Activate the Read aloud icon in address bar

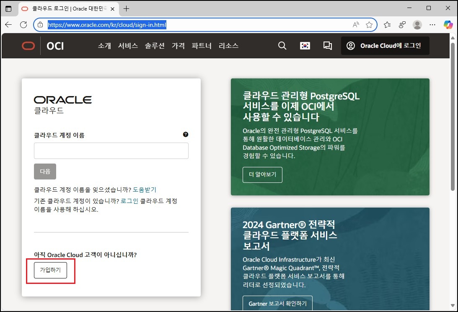coord(355,25)
